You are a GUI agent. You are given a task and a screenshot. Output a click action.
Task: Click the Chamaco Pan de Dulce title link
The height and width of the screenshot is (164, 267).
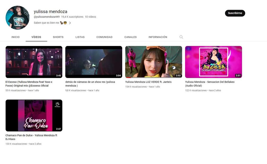tap(31, 137)
